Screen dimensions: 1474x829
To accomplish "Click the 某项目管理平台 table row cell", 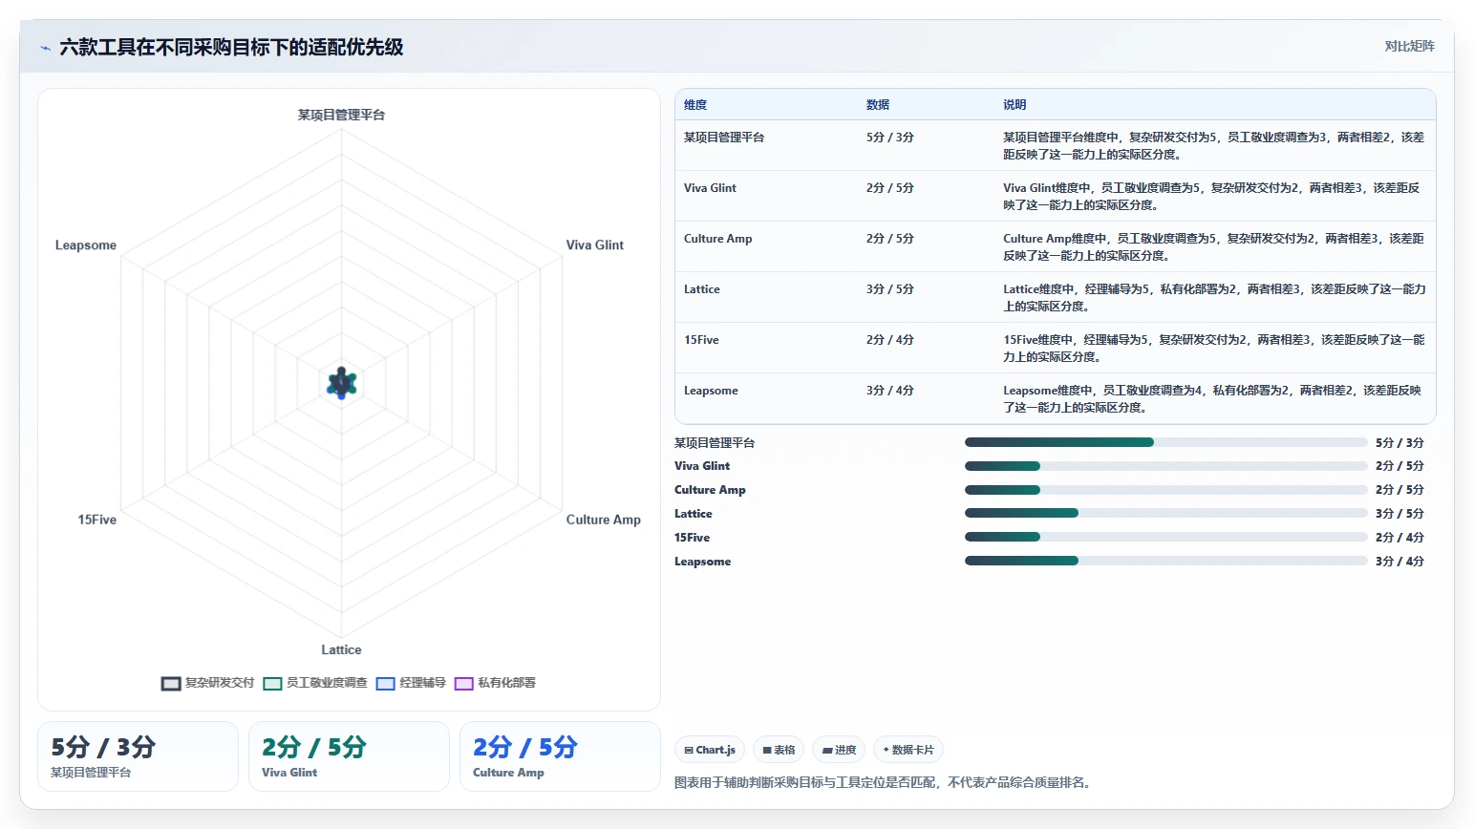I will [724, 138].
